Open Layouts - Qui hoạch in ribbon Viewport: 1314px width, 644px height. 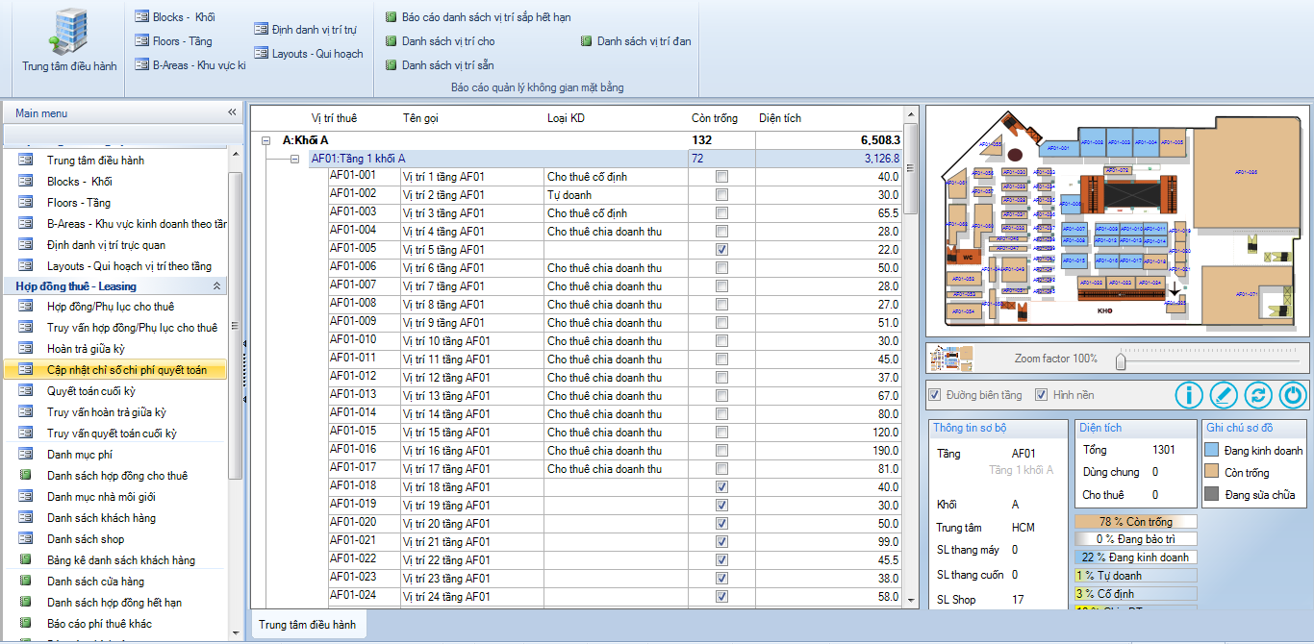pyautogui.click(x=309, y=54)
